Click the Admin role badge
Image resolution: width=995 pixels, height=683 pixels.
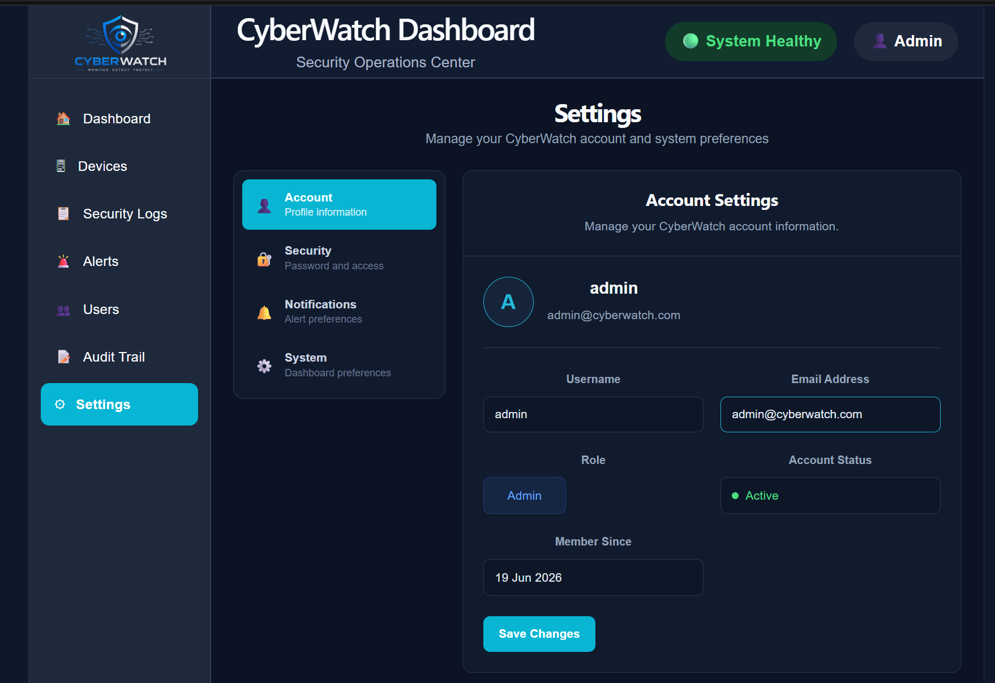pos(524,495)
